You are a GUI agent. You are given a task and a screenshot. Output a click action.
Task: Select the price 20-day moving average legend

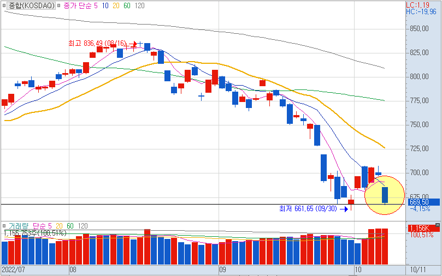(x=116, y=5)
